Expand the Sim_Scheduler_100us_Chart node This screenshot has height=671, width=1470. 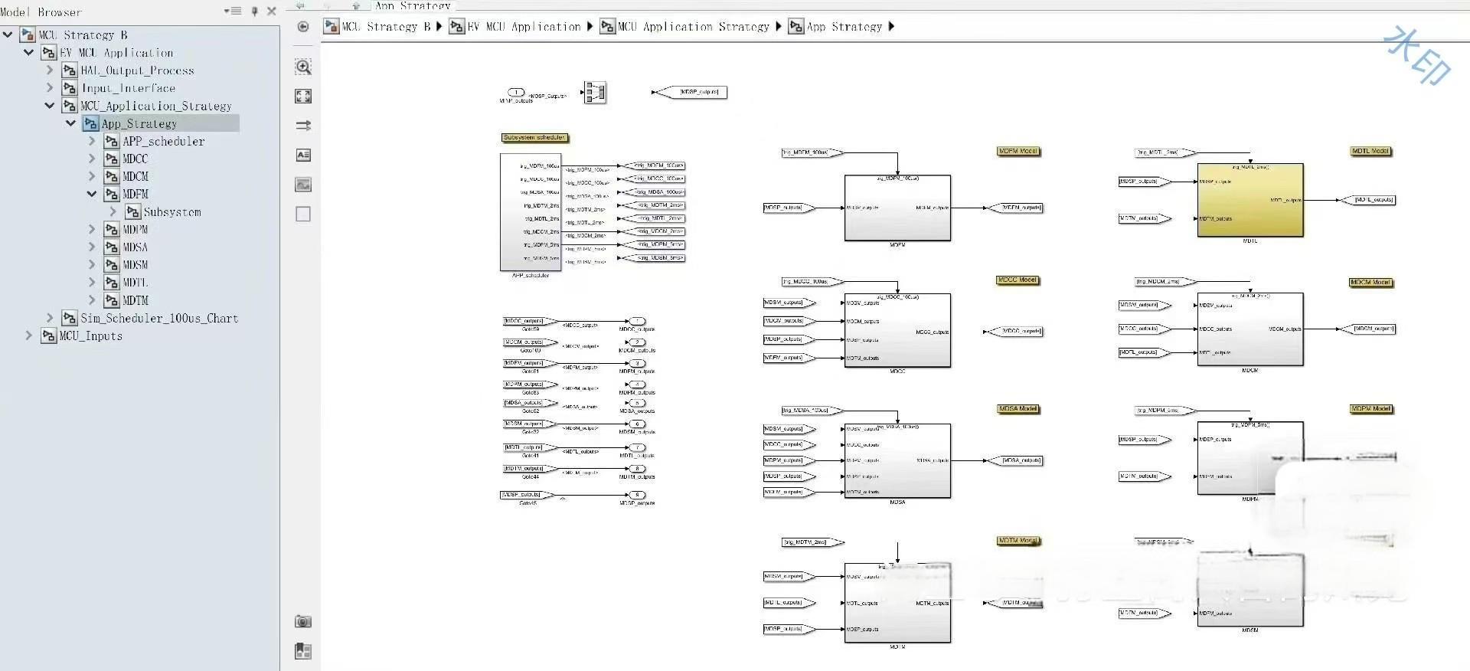click(50, 318)
